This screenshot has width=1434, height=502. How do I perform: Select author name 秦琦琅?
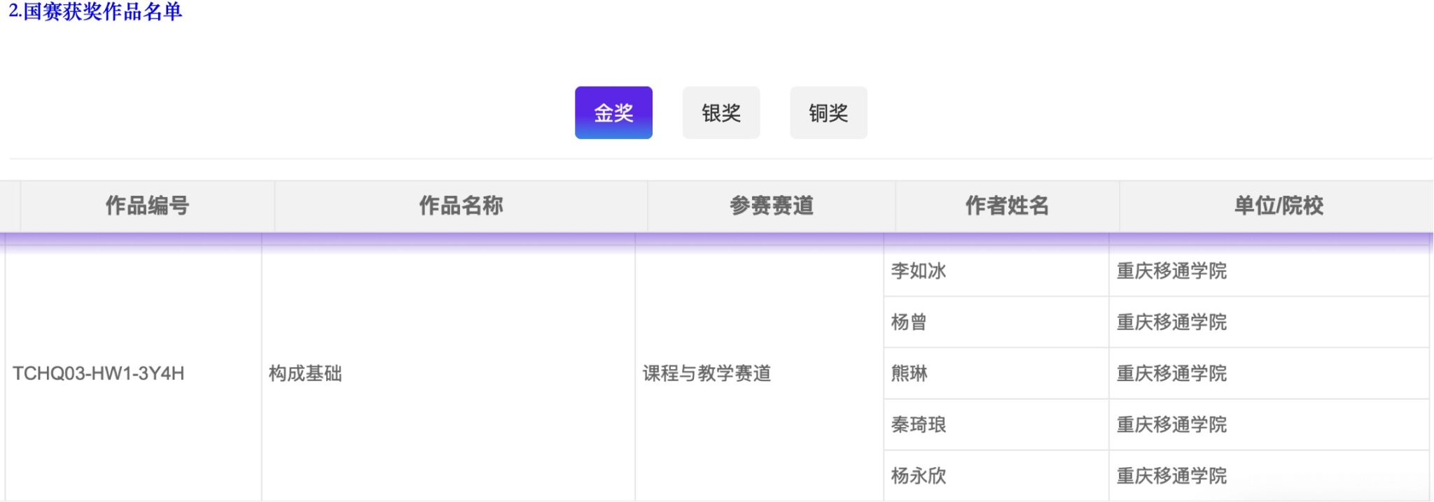point(918,424)
